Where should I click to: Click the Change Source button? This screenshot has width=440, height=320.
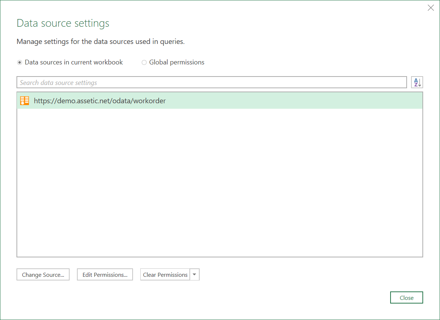pyautogui.click(x=43, y=275)
